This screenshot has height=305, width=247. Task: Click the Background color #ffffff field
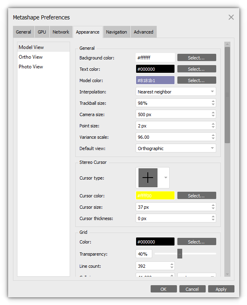tap(155, 58)
